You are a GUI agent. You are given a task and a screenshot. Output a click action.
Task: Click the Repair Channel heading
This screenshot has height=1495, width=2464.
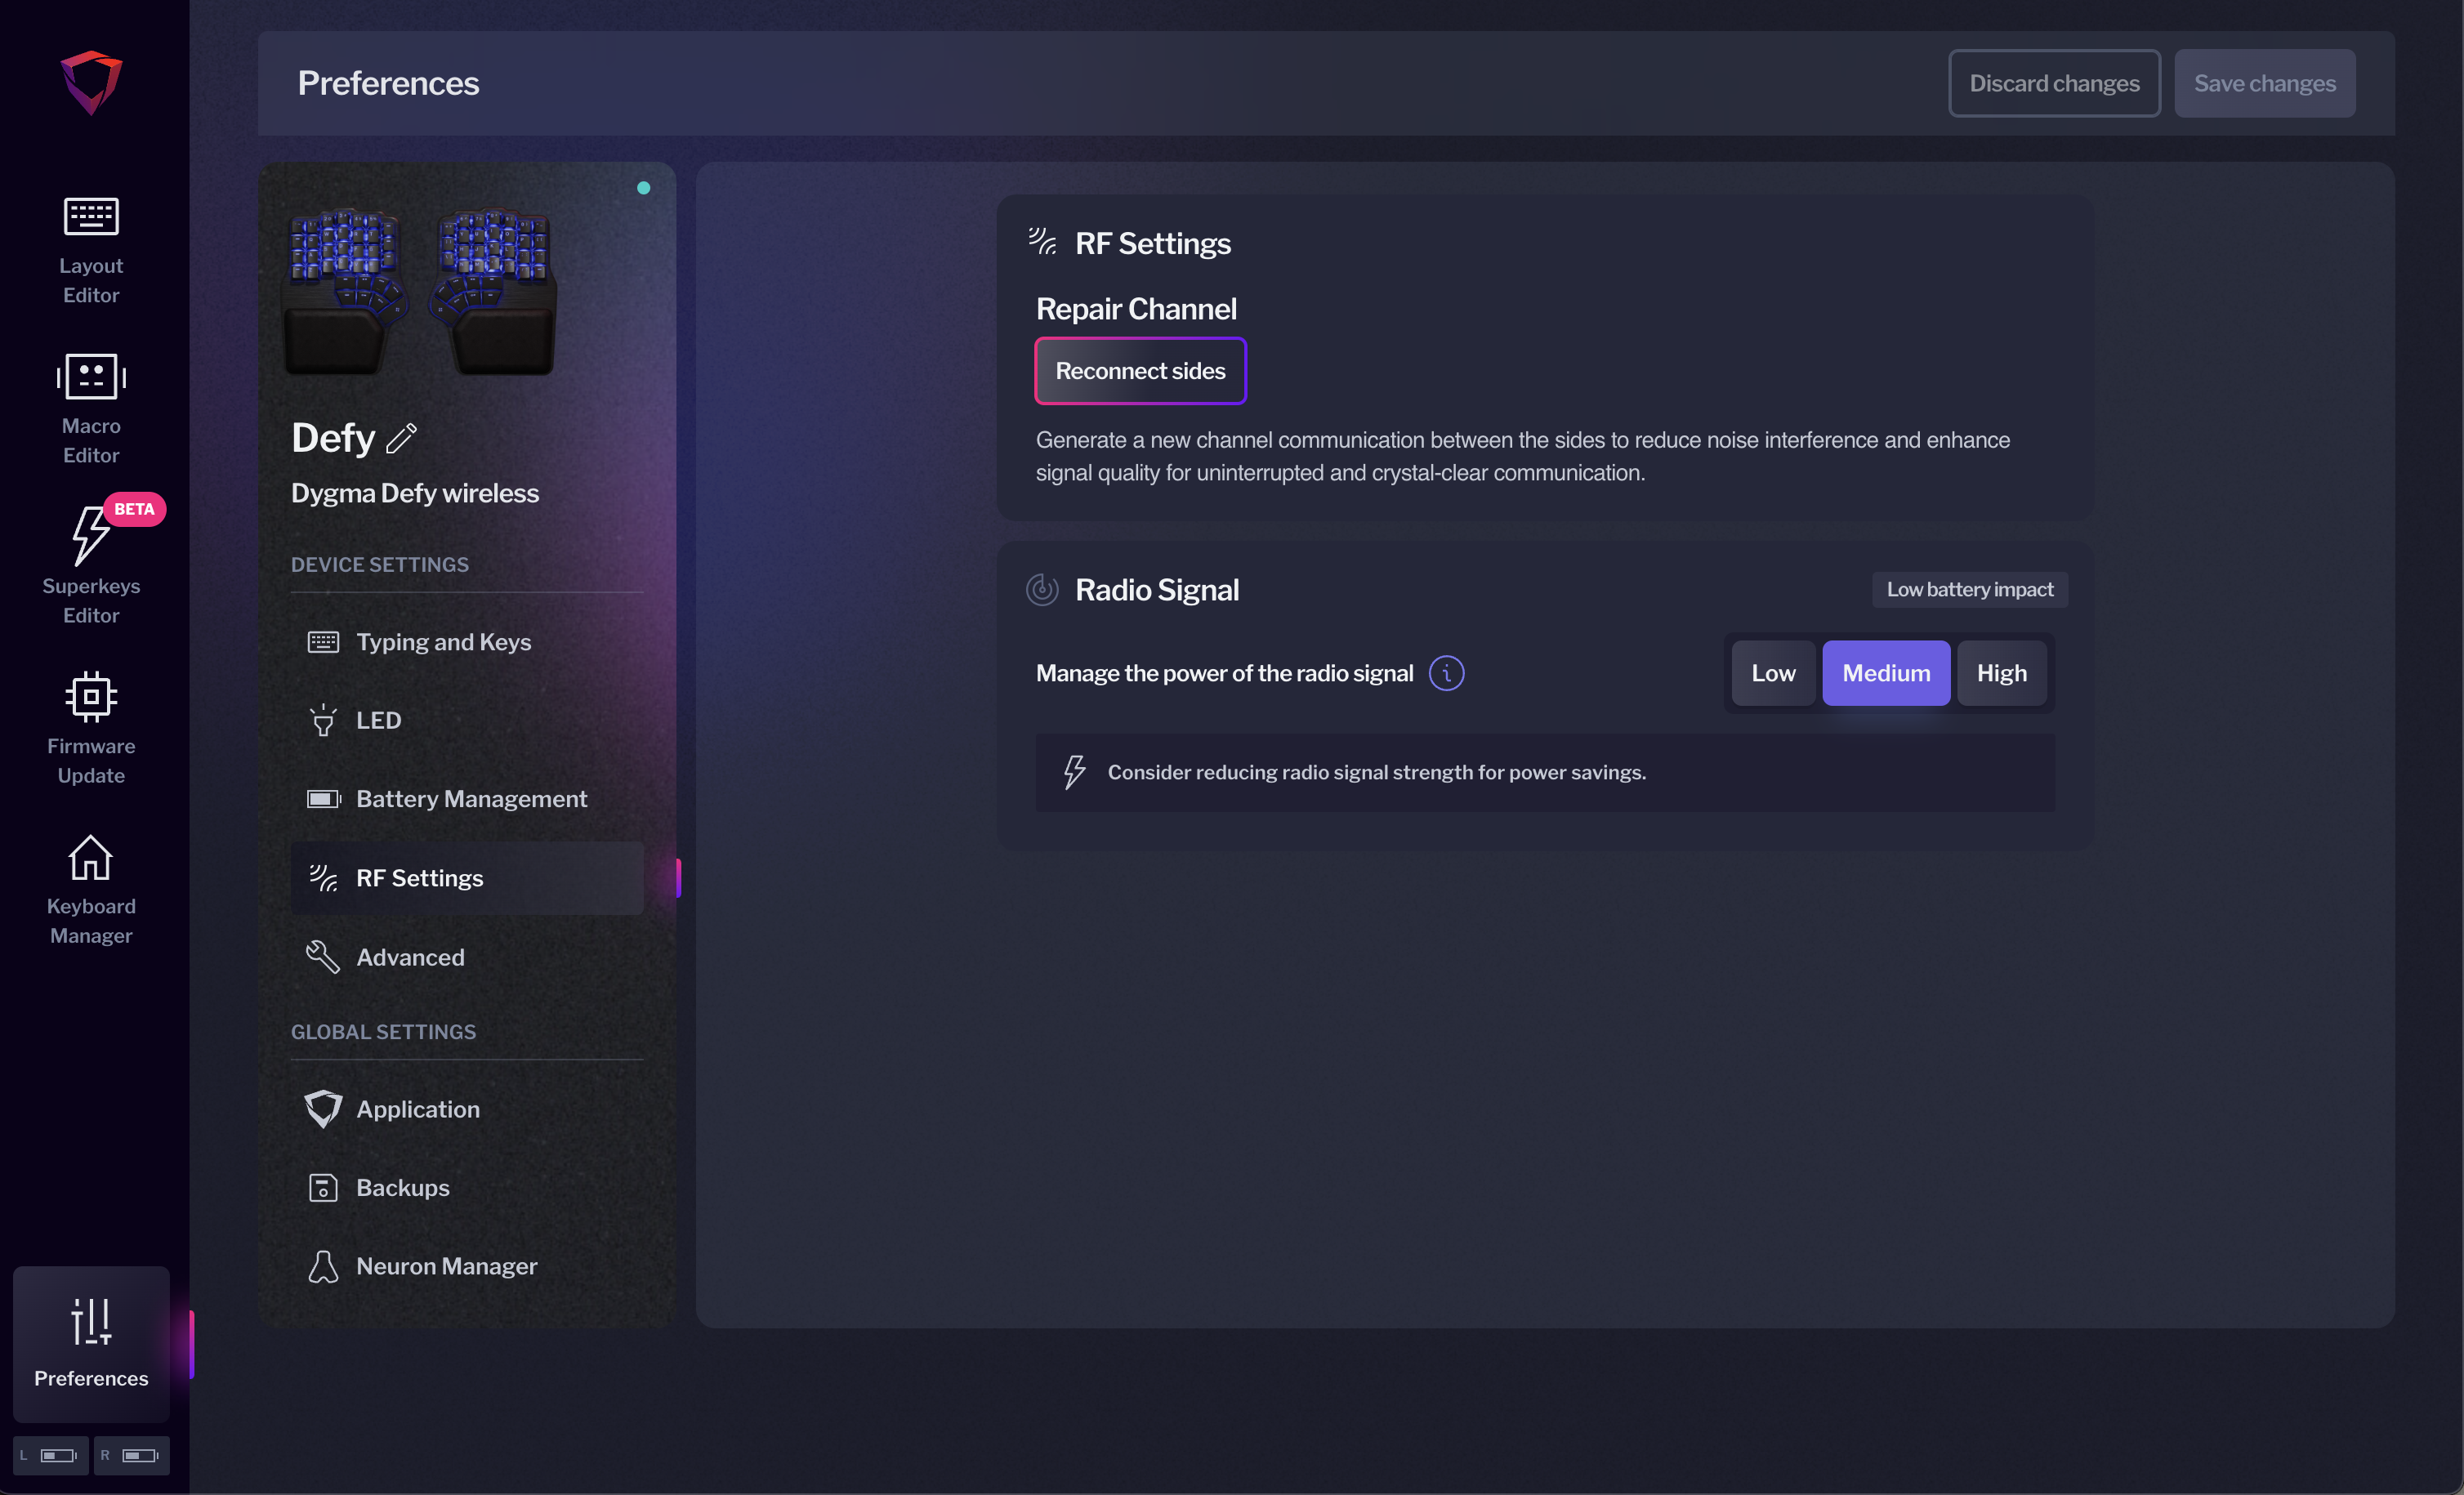tap(1136, 309)
